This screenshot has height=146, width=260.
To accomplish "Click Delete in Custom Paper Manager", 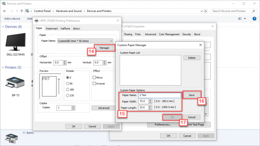I will 192,58.
